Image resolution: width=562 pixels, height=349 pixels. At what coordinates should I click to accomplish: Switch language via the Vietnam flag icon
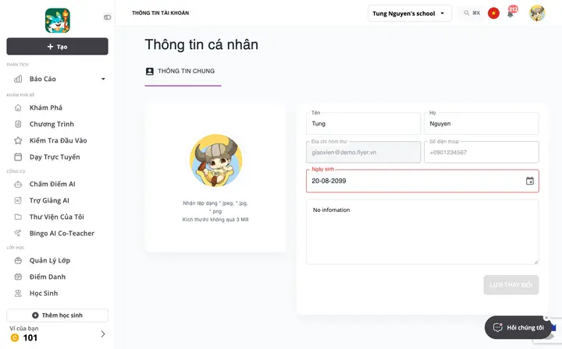(x=493, y=13)
